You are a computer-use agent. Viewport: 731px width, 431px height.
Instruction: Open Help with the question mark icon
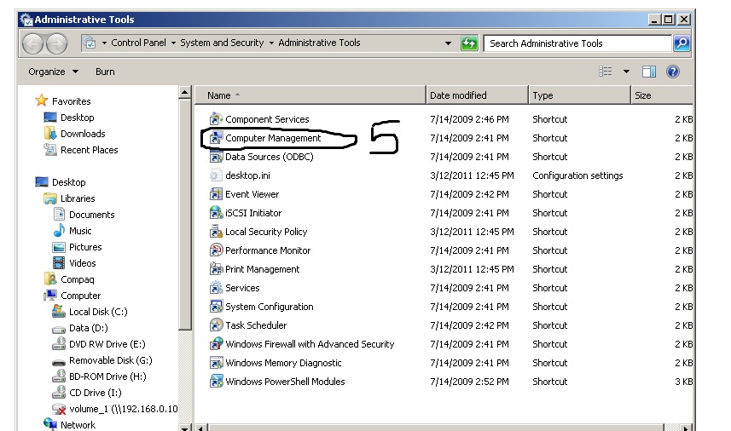click(x=673, y=72)
